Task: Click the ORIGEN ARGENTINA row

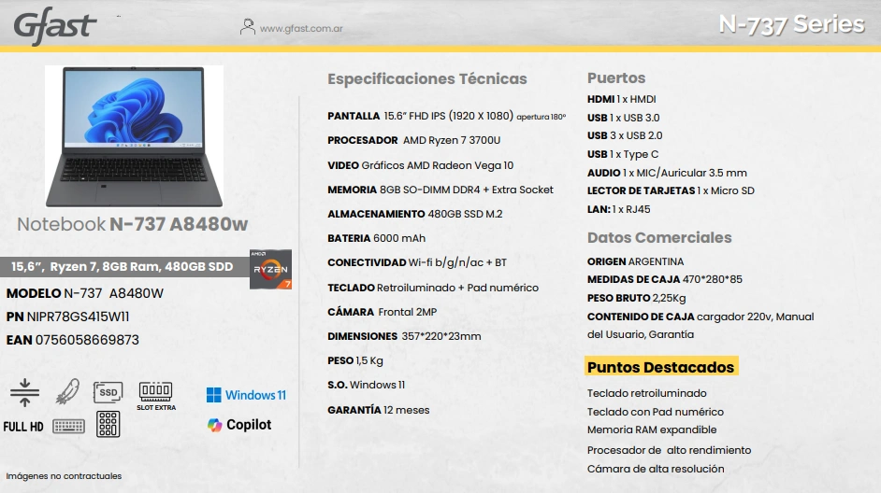Action: [635, 262]
